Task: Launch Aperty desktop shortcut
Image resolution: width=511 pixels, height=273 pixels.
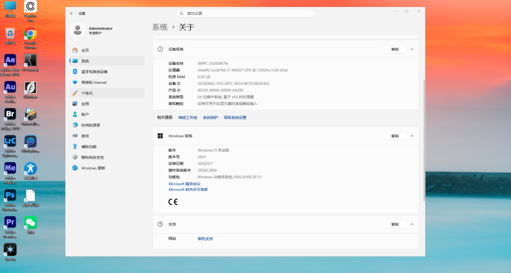Action: click(10, 252)
